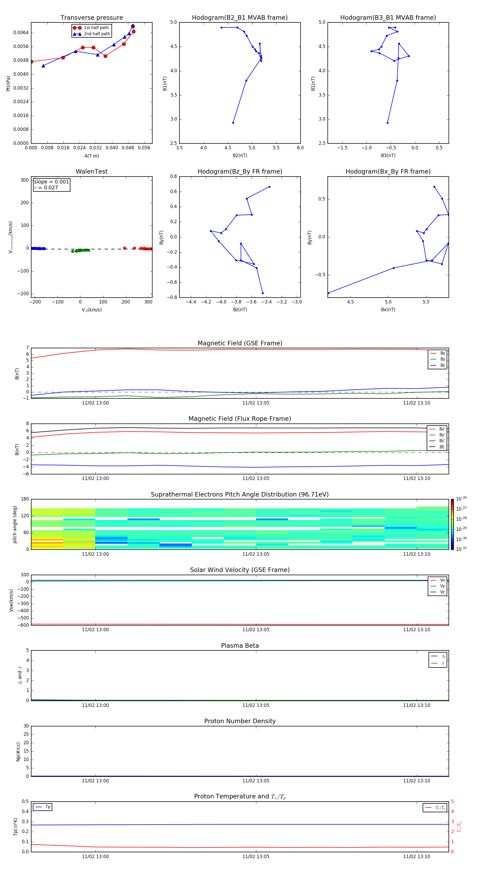Click the 'WalenTest' plot title
The image size is (480, 880).
tap(91, 171)
